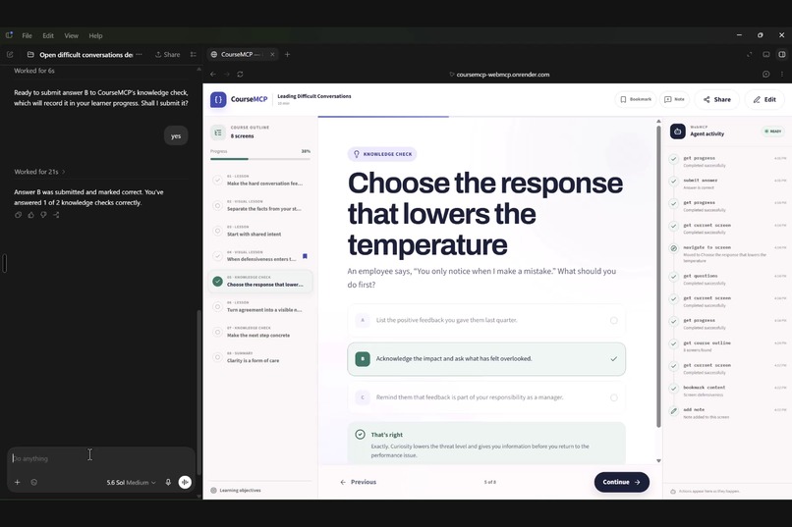Select answer A radio 'List the positive feedback'

coord(614,320)
